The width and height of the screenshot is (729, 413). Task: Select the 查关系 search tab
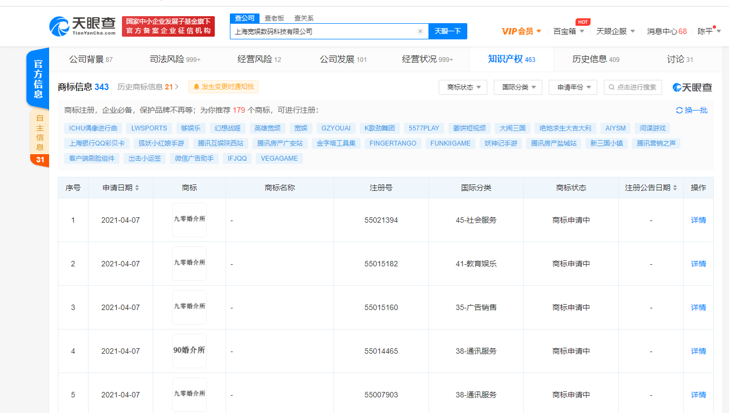pyautogui.click(x=304, y=18)
